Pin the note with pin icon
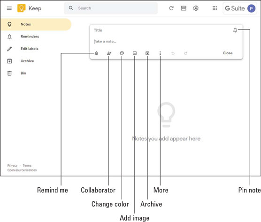The image size is (261, 222). 235,30
